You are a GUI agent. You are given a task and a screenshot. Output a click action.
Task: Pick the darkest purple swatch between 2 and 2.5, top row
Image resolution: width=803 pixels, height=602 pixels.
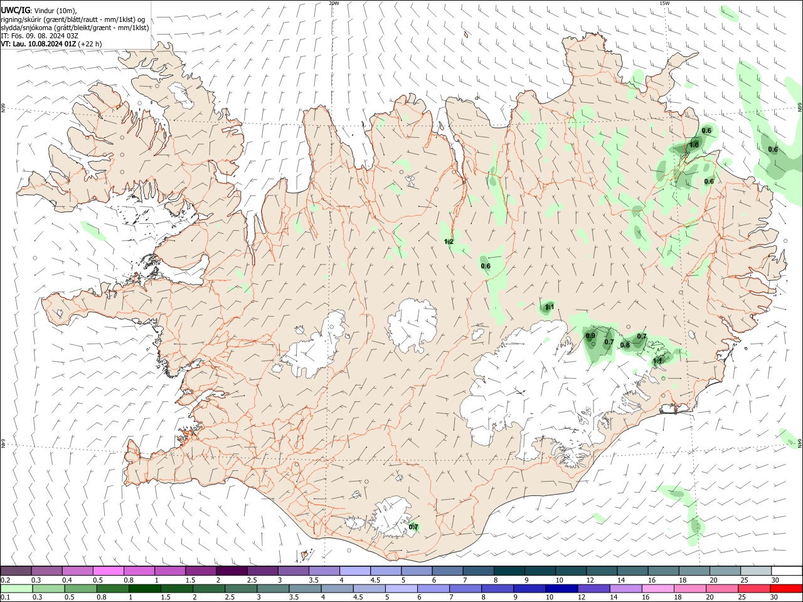click(231, 571)
